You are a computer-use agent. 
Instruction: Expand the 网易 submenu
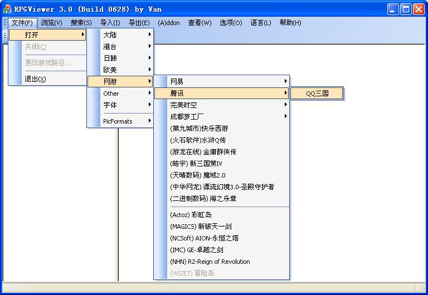coord(221,81)
